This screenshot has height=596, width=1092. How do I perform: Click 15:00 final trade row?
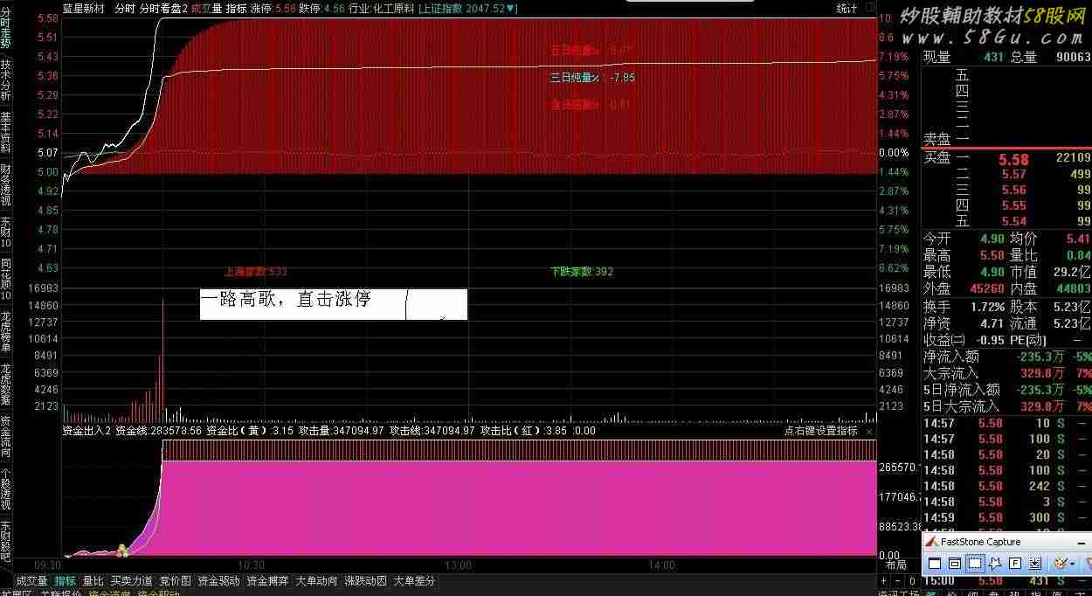[1006, 581]
